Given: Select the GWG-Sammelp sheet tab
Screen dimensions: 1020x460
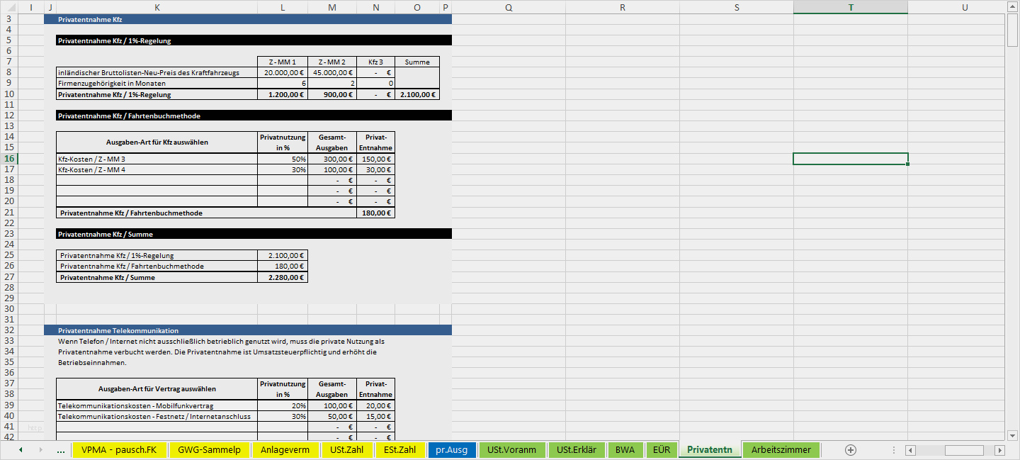Looking at the screenshot, I should (x=209, y=450).
